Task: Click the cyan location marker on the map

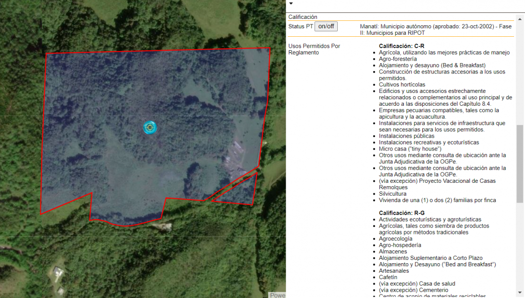Action: tap(150, 128)
